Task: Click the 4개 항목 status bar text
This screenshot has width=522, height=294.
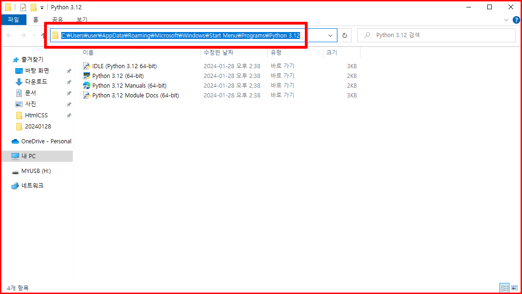Action: [18, 288]
